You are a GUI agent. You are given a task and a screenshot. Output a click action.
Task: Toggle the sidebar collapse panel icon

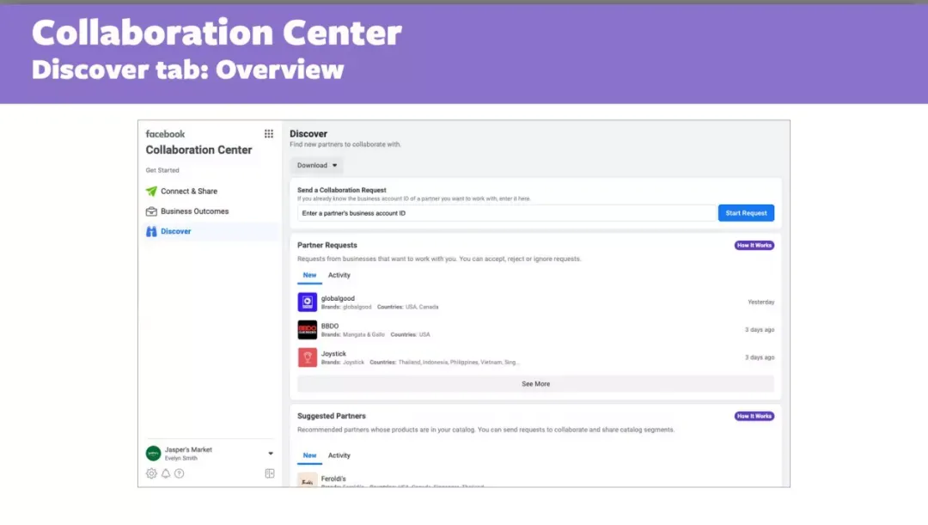(x=270, y=473)
